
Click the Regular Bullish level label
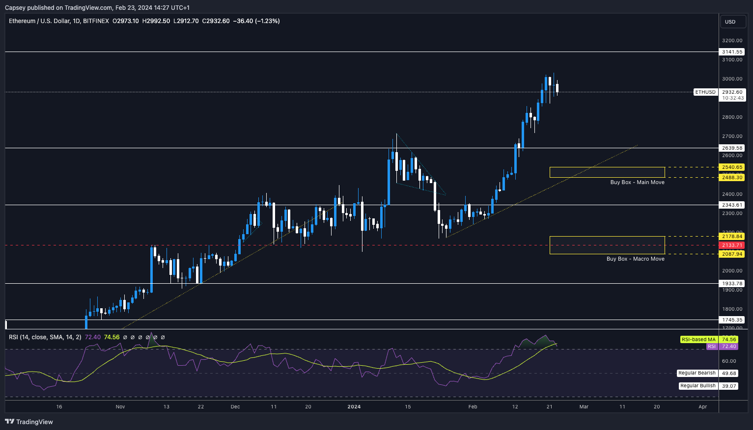pyautogui.click(x=697, y=386)
